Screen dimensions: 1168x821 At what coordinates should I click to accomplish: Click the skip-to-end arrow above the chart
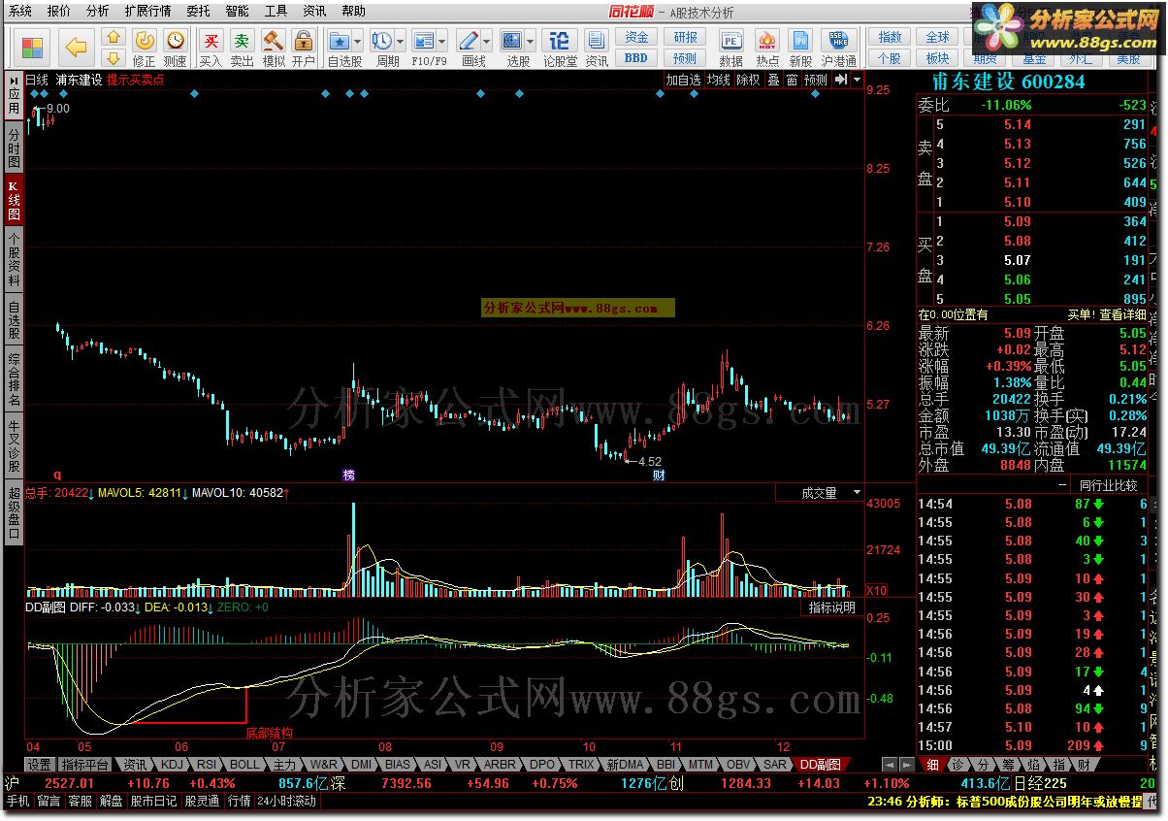pyautogui.click(x=841, y=80)
